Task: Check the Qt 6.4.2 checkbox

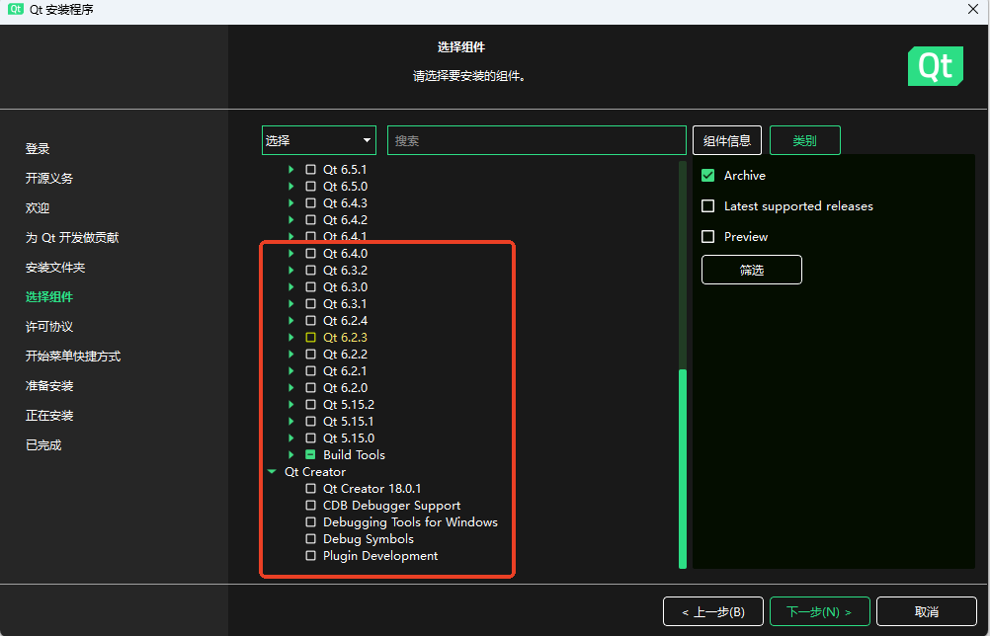Action: pyautogui.click(x=310, y=219)
